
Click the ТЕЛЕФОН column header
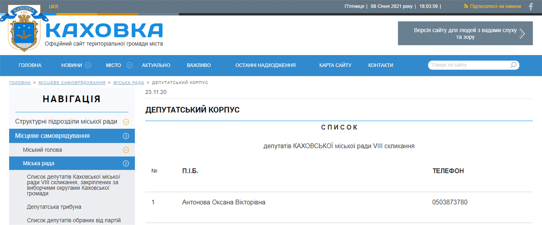(448, 171)
